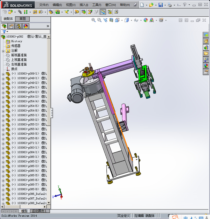Expand the manager panel tabs chevron
The image size is (210, 219).
point(48,26)
